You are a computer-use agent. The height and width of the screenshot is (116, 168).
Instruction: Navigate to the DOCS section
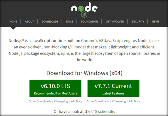[x=70, y=21]
